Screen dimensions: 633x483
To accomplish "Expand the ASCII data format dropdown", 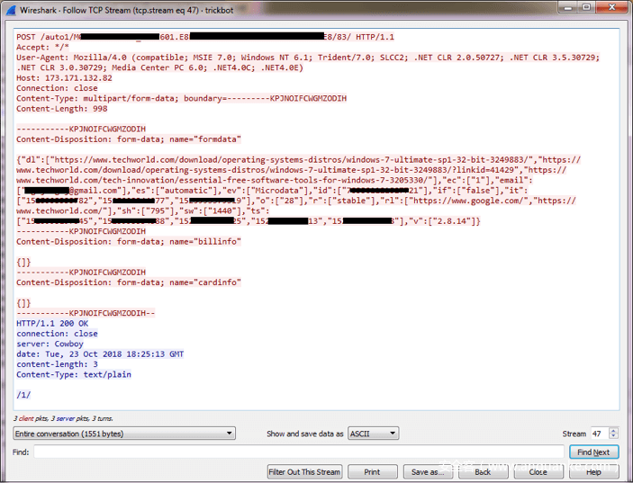I will click(x=373, y=434).
